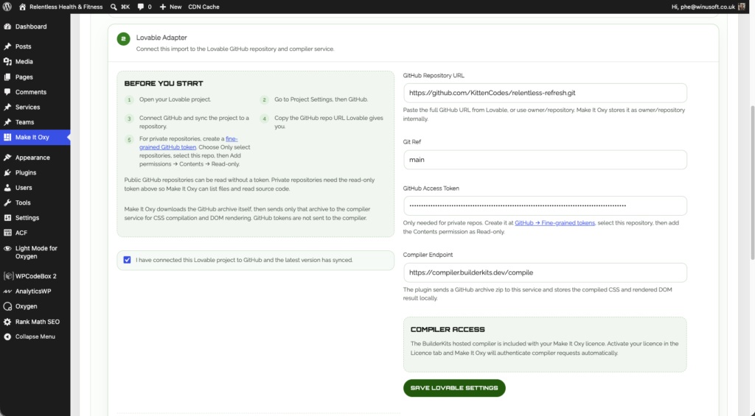Open GitHub → Fine-grained tokens link
Viewport: 755px width, 416px height.
coord(554,222)
